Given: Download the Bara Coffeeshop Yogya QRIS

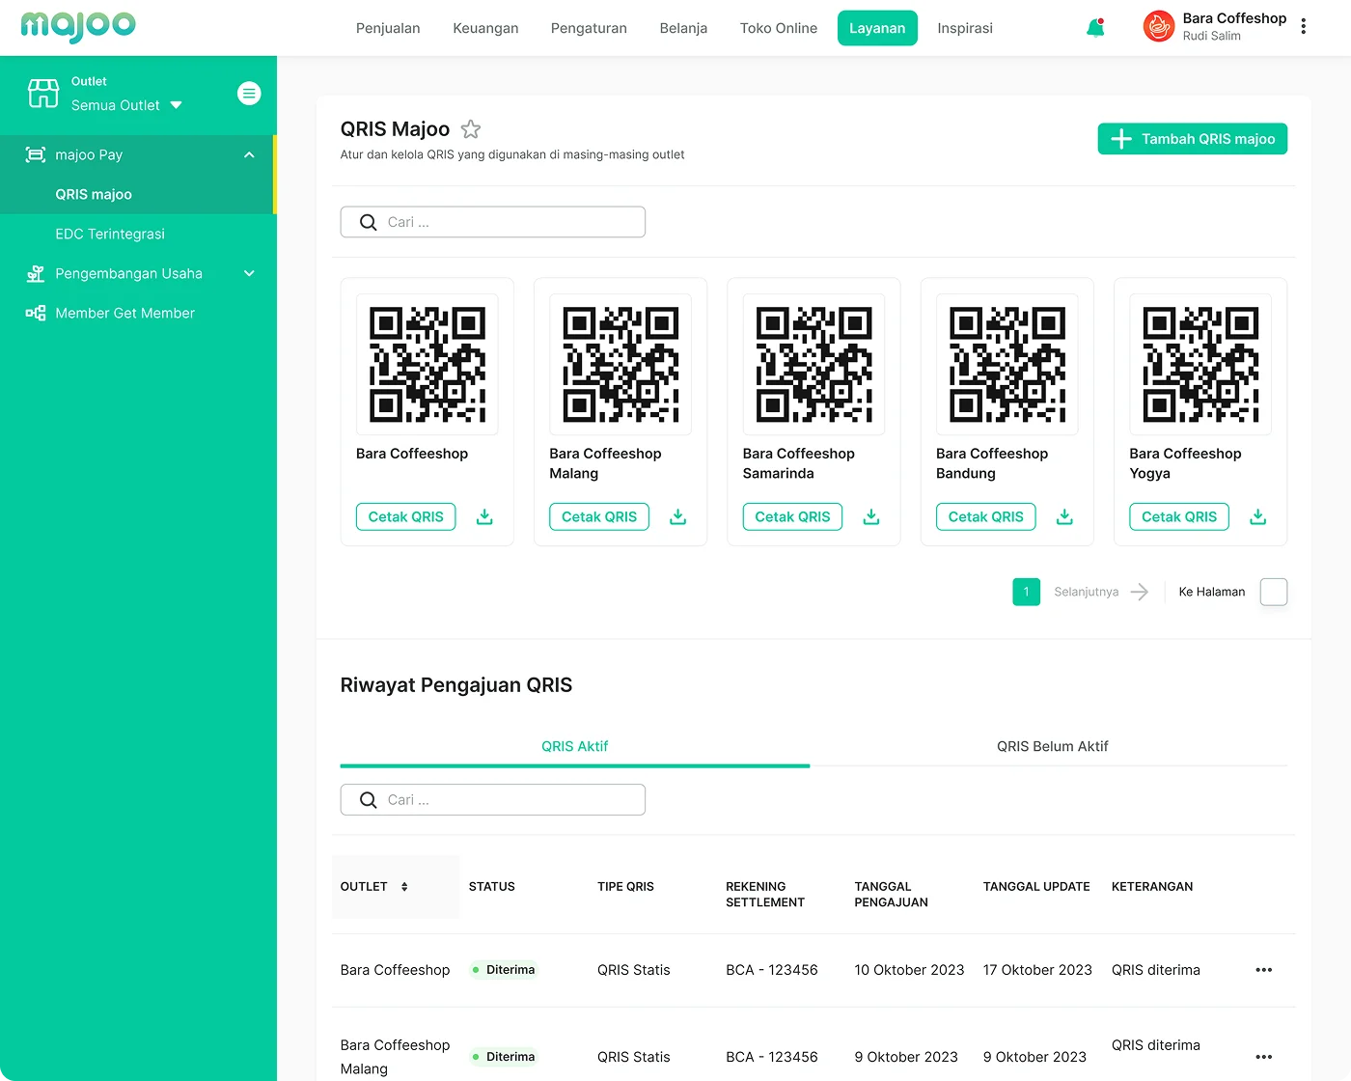Looking at the screenshot, I should click(1258, 516).
